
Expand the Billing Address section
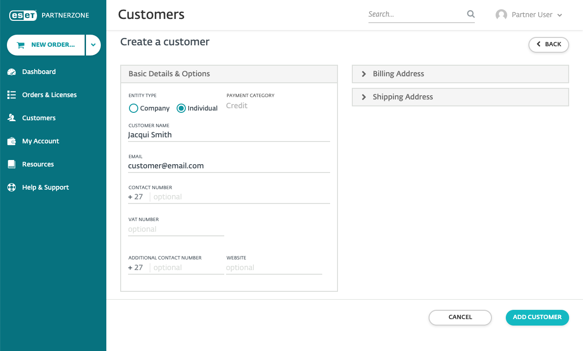point(460,74)
